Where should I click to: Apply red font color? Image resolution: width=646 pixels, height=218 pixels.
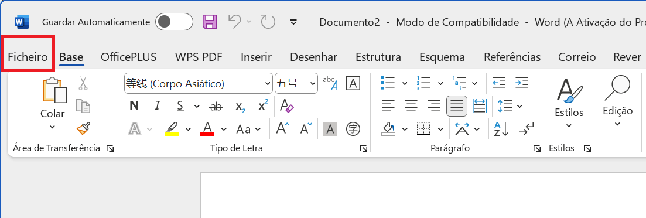[x=207, y=129]
